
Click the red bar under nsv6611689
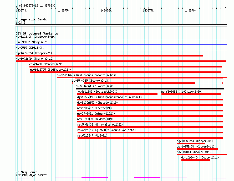point(117,94)
